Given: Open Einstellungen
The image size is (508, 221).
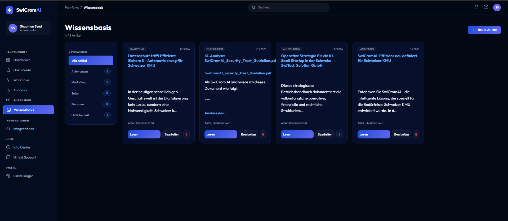Looking at the screenshot, I should click(x=28, y=176).
